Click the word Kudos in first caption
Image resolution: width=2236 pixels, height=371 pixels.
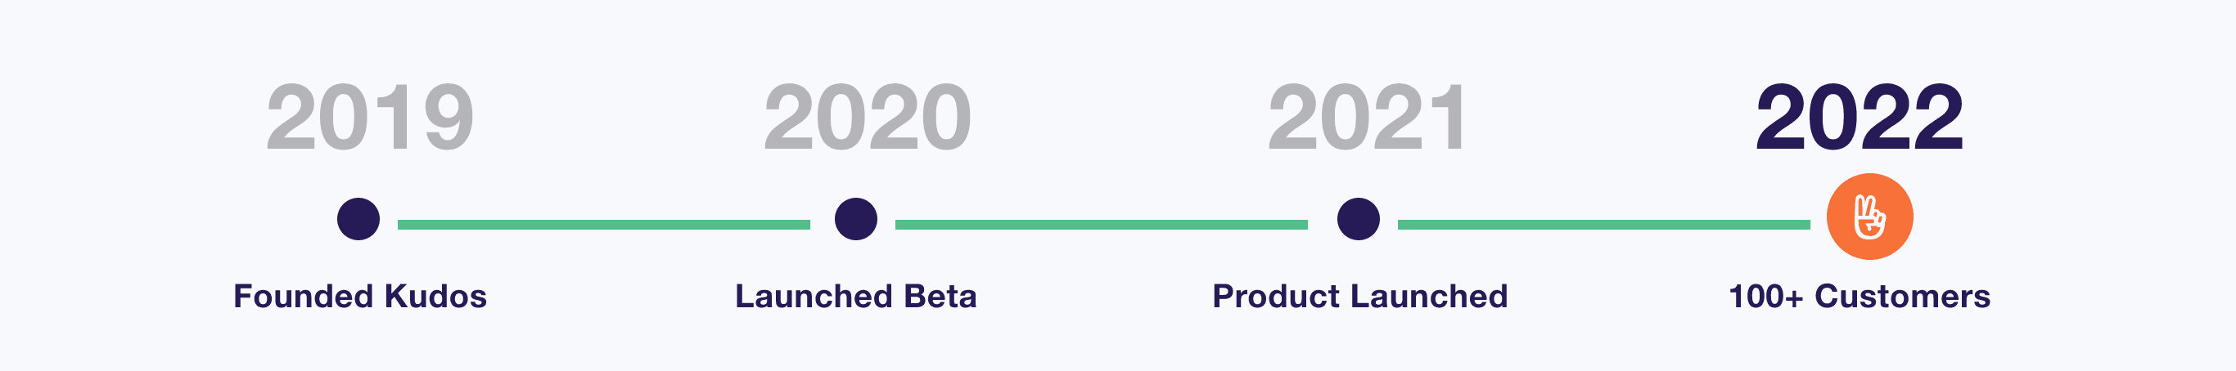click(x=435, y=297)
